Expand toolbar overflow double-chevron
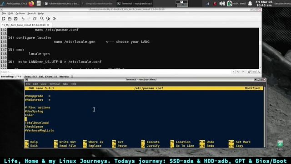The image size is (291, 164). (x=54, y=19)
